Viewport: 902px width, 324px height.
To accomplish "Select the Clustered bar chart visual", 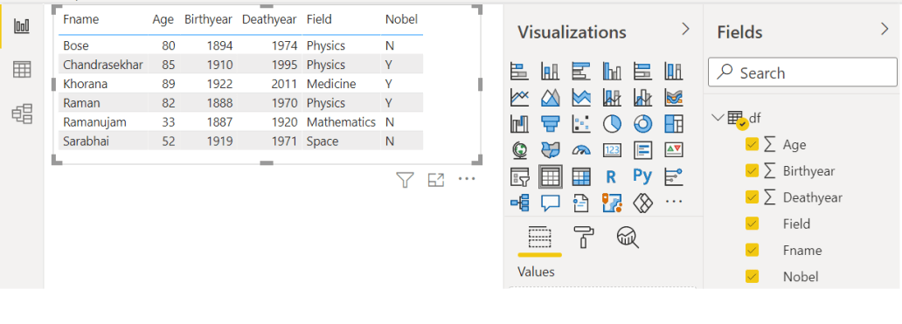I will coord(581,72).
